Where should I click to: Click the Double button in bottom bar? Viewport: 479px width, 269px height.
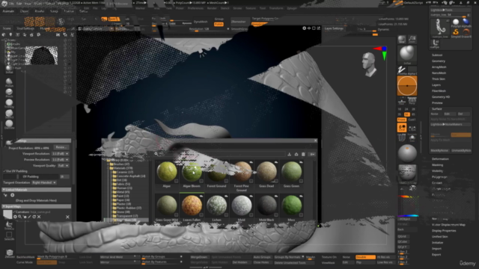[x=365, y=257]
